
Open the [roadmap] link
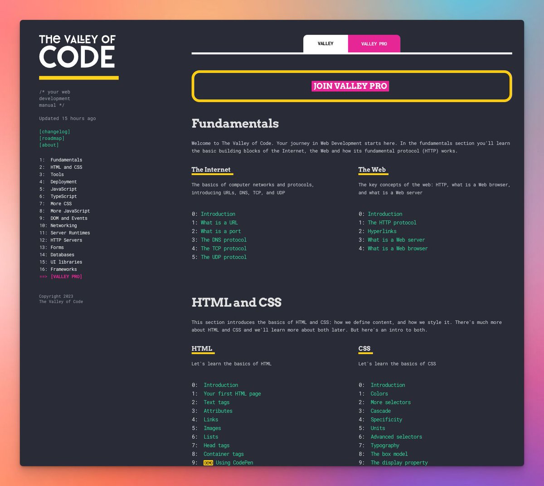(x=51, y=138)
